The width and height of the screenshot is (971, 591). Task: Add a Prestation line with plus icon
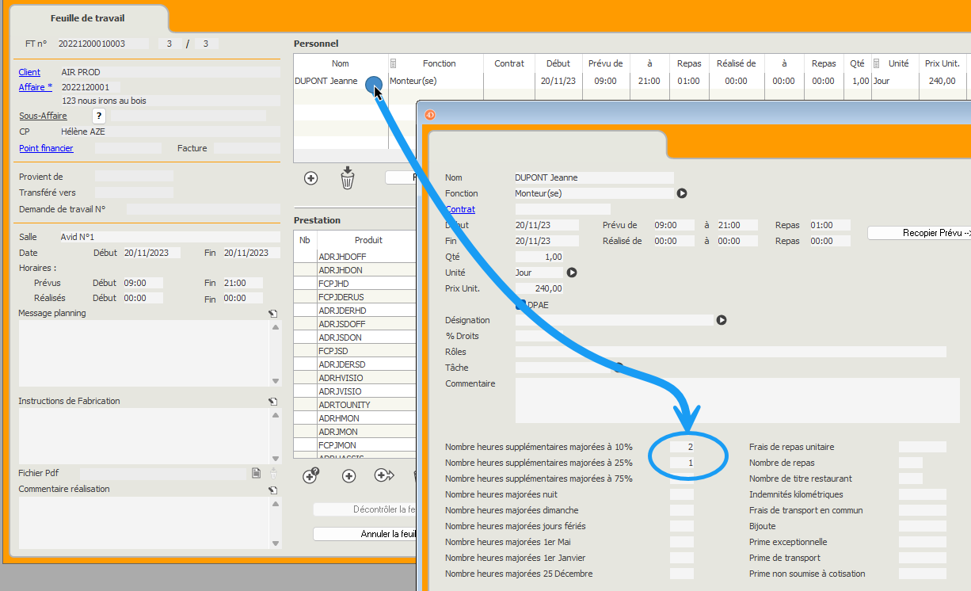pos(348,475)
